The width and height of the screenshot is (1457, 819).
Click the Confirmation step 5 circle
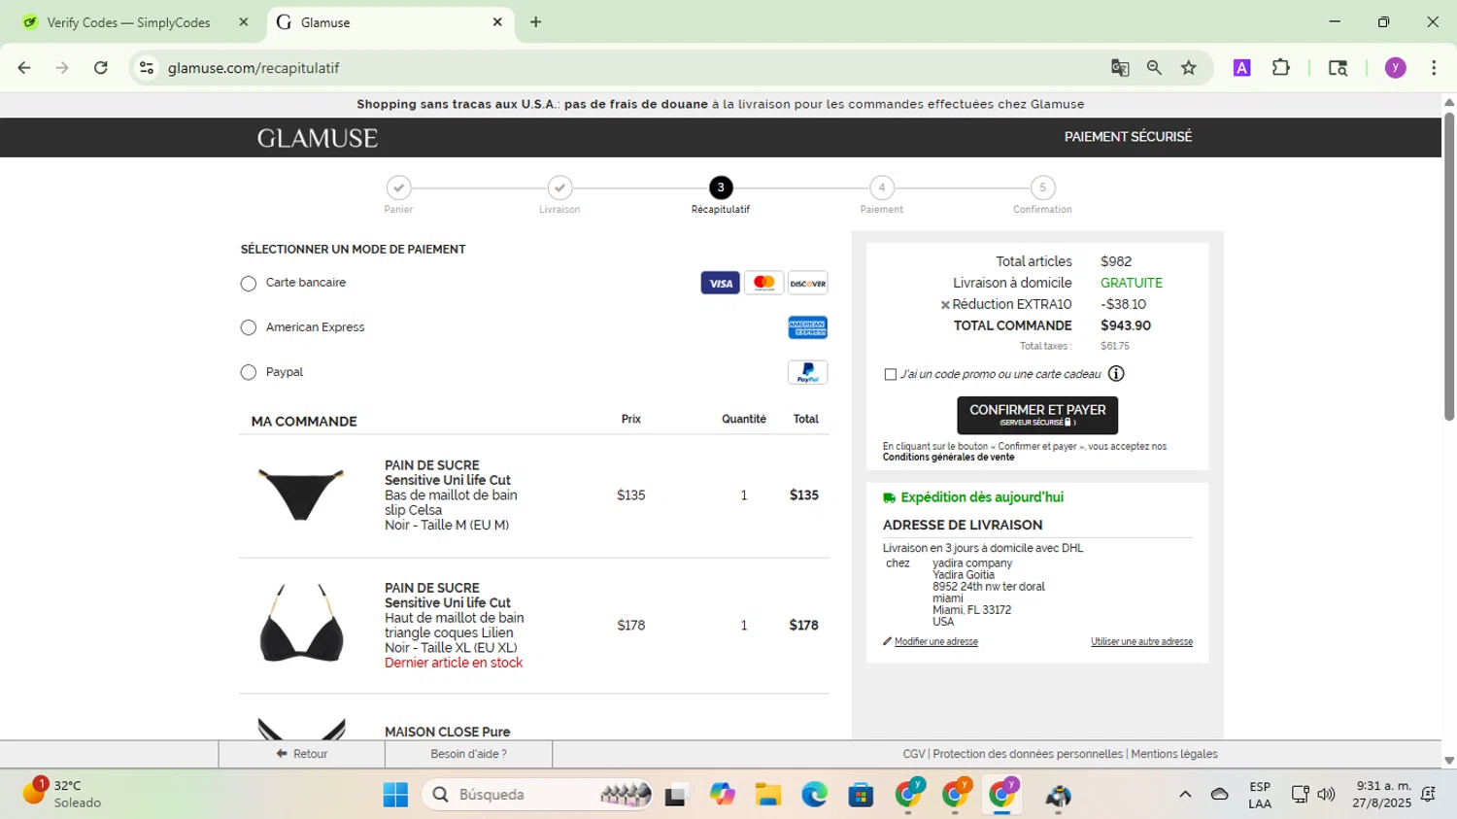1042,188
